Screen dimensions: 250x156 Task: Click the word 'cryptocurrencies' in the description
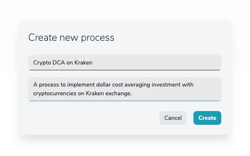[x=54, y=94]
